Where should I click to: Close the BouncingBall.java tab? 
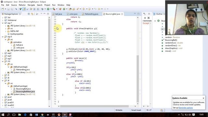[x=122, y=14]
